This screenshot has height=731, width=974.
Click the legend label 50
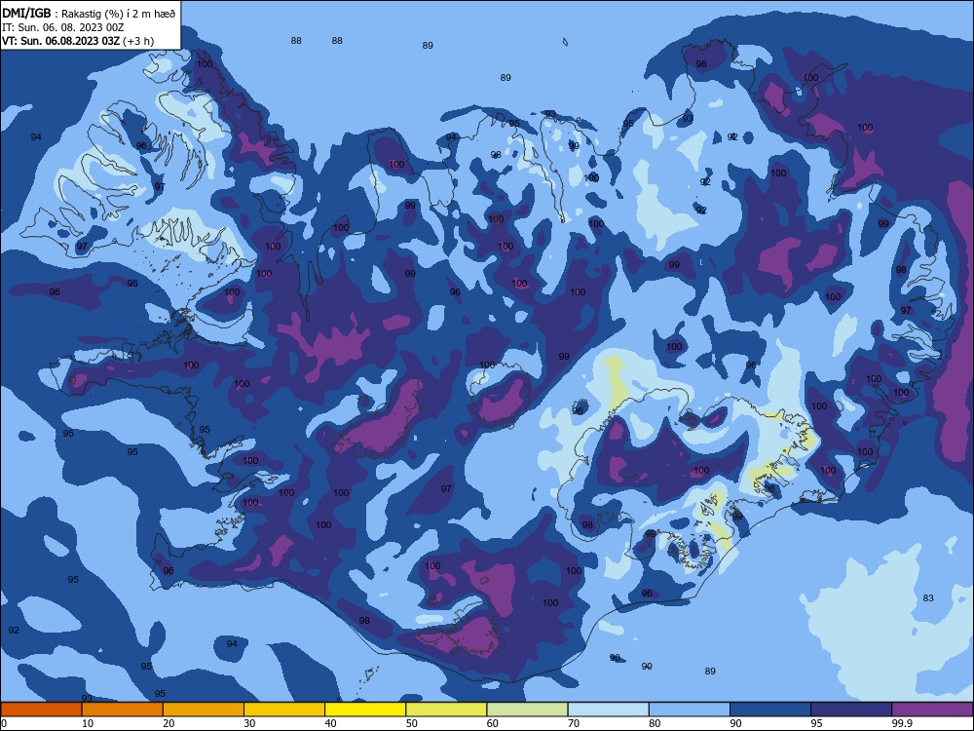click(412, 723)
